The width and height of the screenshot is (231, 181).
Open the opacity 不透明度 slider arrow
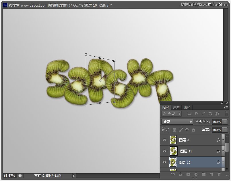225,122
